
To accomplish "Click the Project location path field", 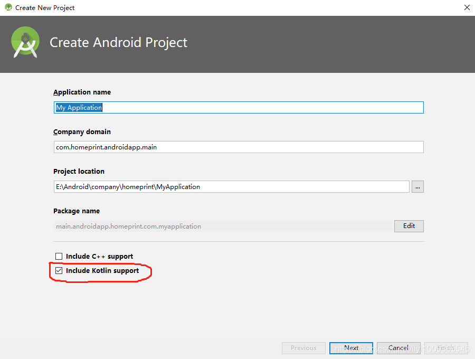I will point(232,186).
